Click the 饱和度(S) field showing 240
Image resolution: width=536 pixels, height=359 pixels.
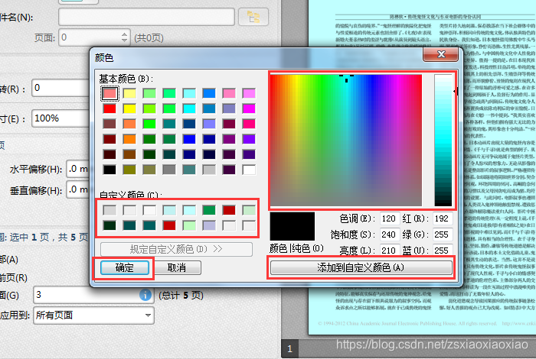(x=389, y=234)
